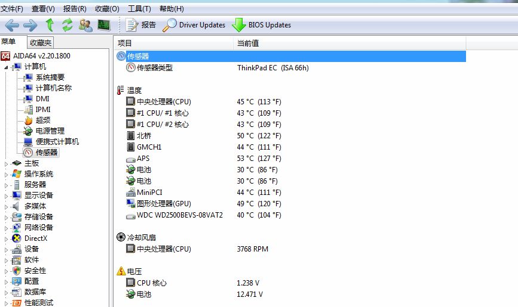Click the 安全性 shield icon

[x=17, y=271]
